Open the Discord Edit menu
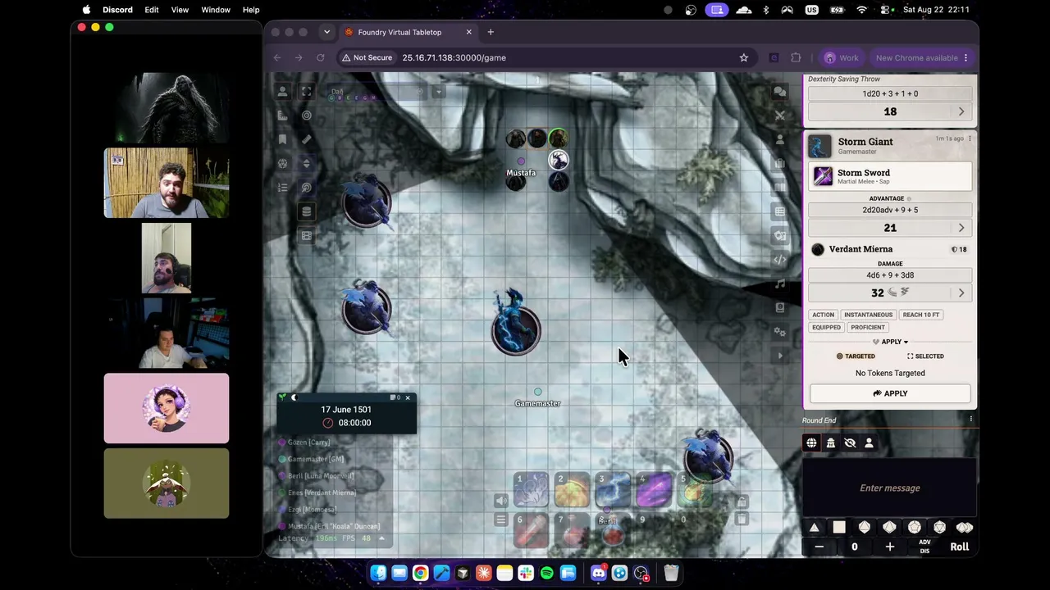This screenshot has height=590, width=1050. pos(152,10)
